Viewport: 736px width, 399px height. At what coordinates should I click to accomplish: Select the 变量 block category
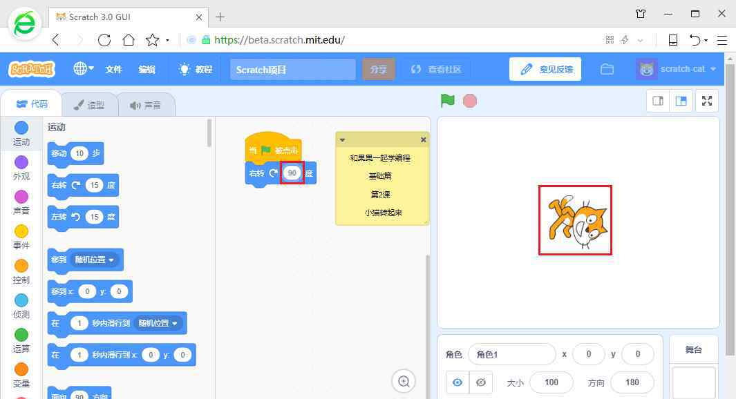pyautogui.click(x=21, y=376)
